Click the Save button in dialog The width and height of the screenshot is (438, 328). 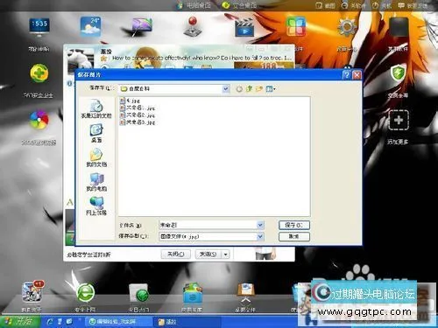tap(294, 225)
